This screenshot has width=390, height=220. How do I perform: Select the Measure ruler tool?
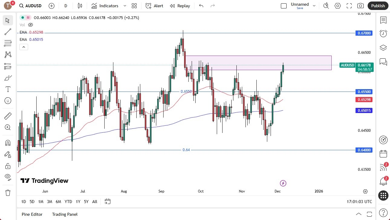[x=8, y=116]
